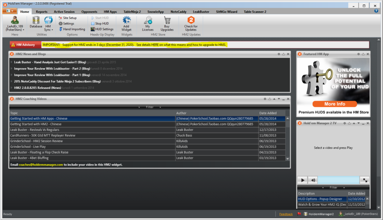Open HUD Settings
Viewport: 383px width, 220px height.
click(102, 29)
